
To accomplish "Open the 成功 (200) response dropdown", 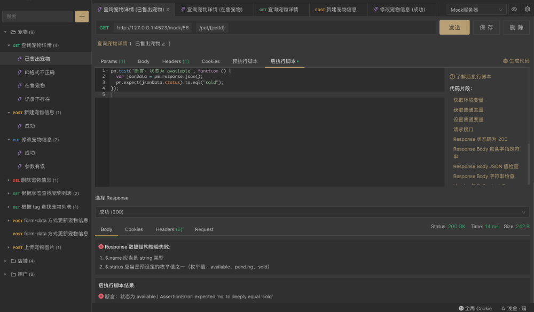I will tap(312, 212).
